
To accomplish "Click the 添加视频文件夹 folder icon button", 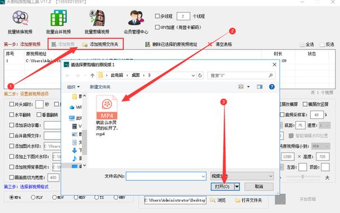I will (85, 44).
